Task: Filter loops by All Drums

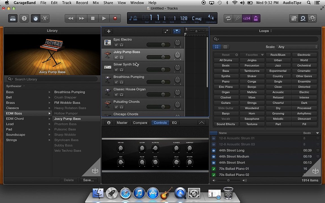Action: click(226, 60)
